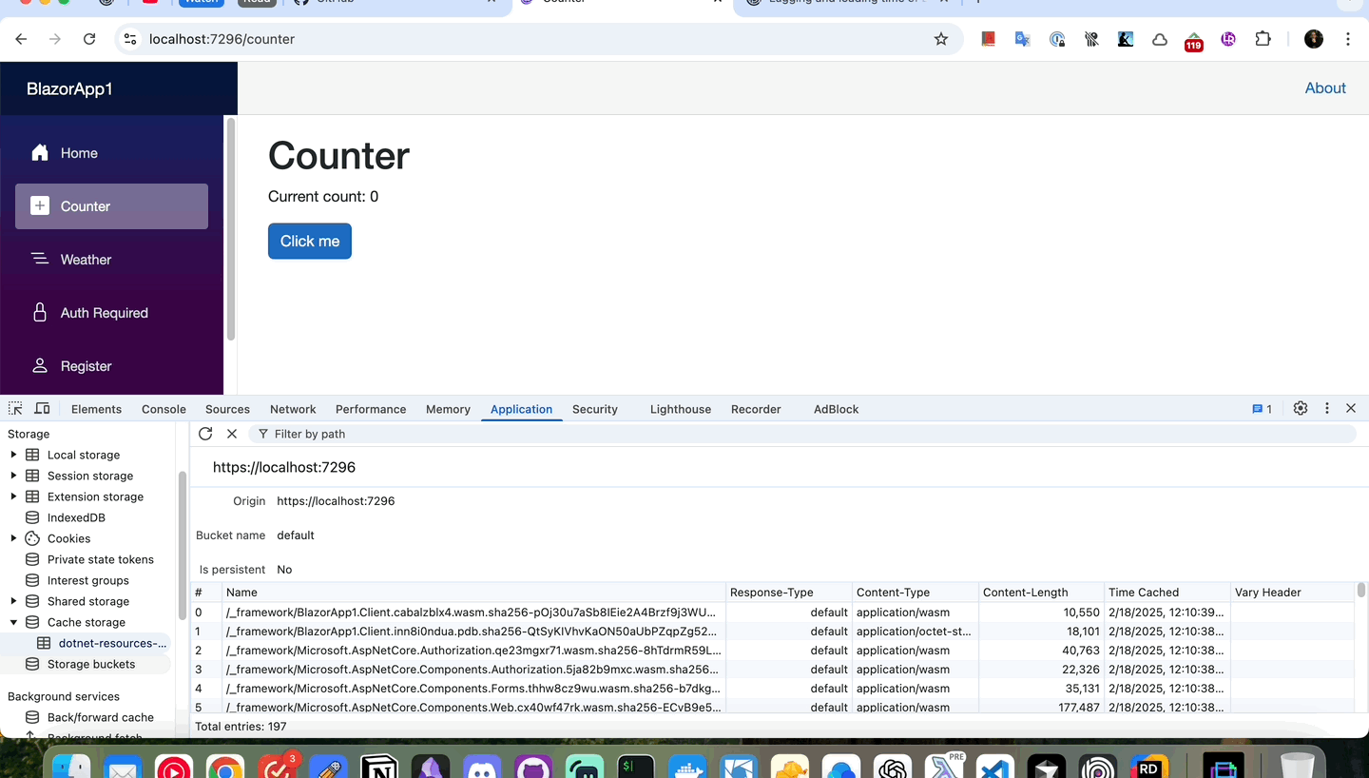This screenshot has height=778, width=1369.
Task: Collapse the Cache storage tree node
Action: point(13,622)
